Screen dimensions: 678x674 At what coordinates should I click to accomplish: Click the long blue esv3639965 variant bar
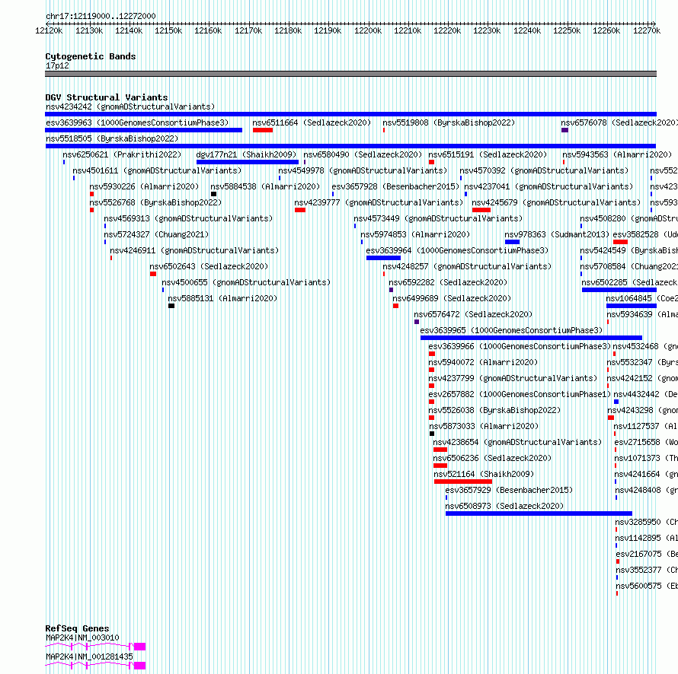coord(532,338)
